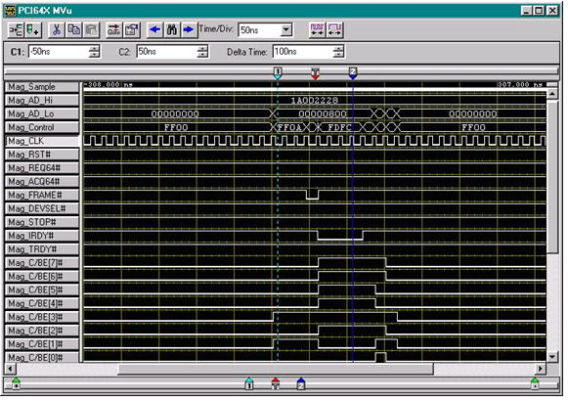Click the add signal icon with plus

click(x=32, y=30)
